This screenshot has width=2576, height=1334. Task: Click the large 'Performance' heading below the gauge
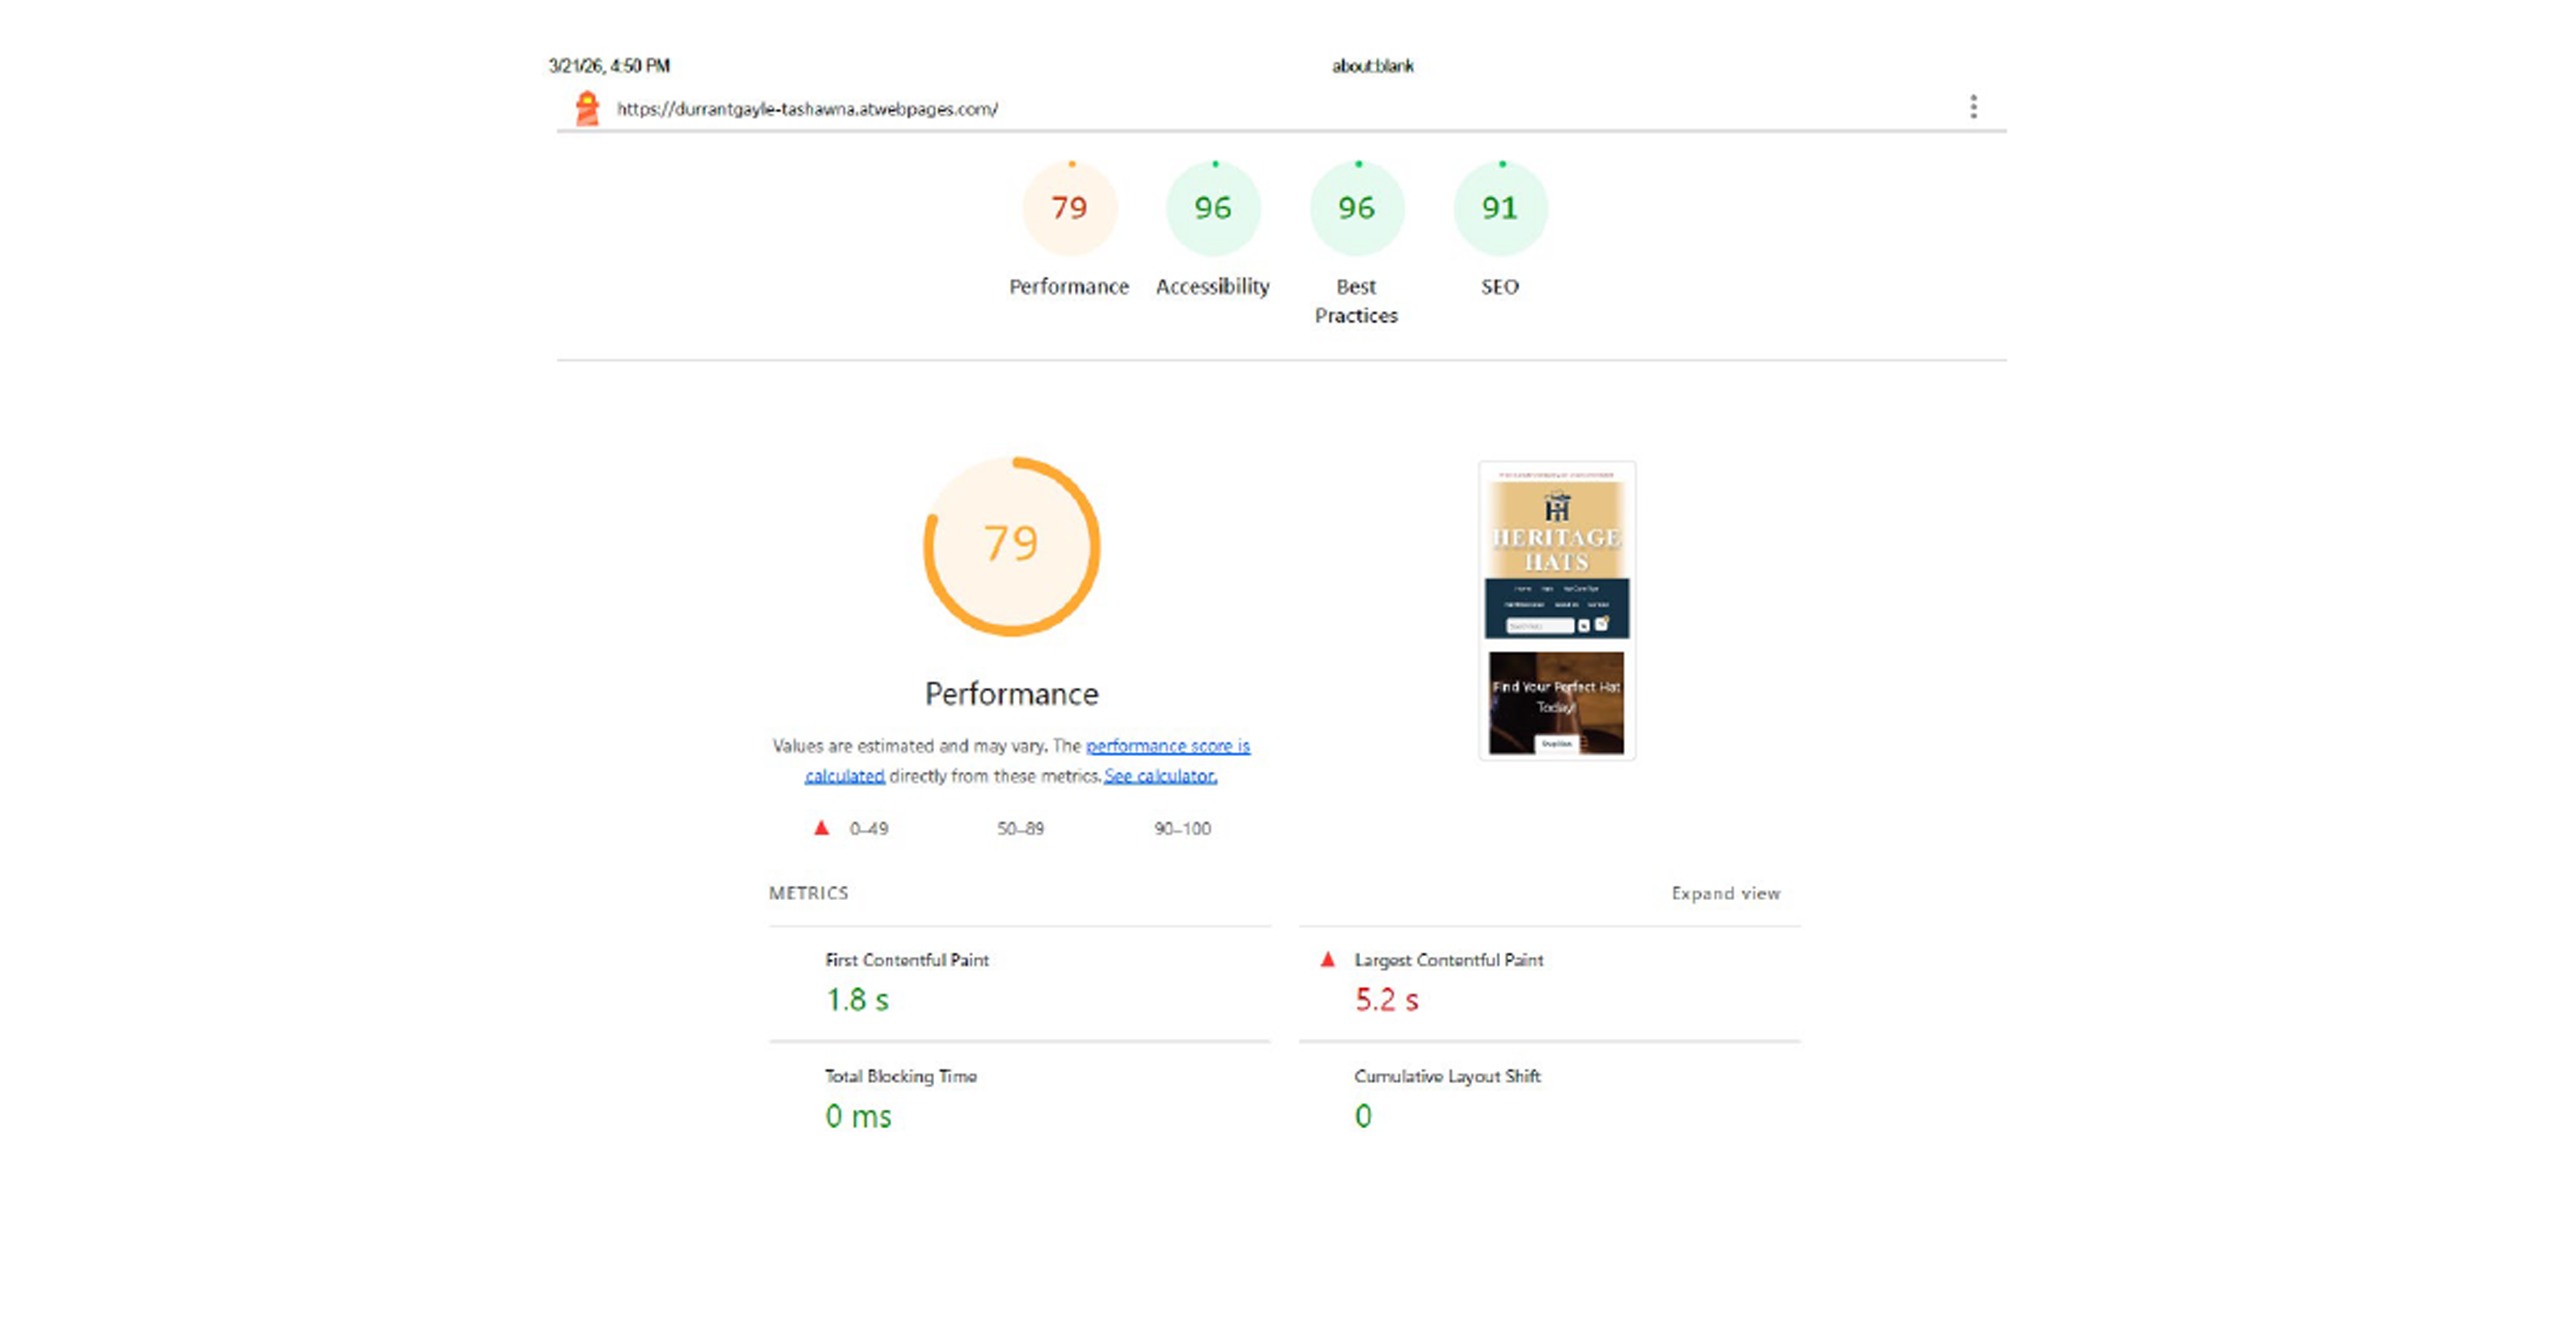(x=1012, y=694)
